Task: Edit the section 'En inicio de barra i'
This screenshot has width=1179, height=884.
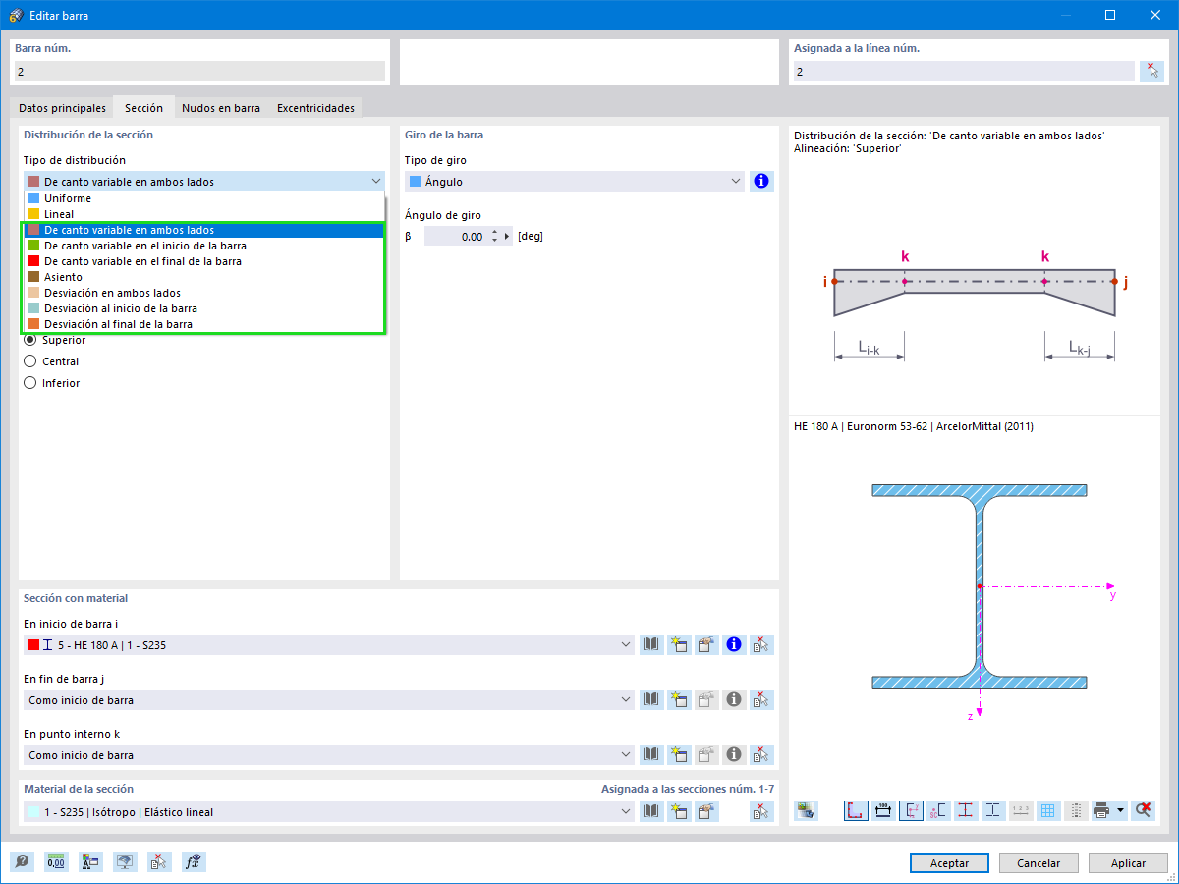Action: 705,645
